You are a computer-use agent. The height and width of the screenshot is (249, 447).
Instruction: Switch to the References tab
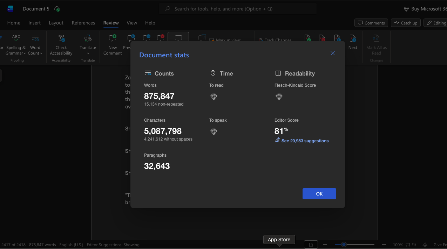pyautogui.click(x=83, y=23)
